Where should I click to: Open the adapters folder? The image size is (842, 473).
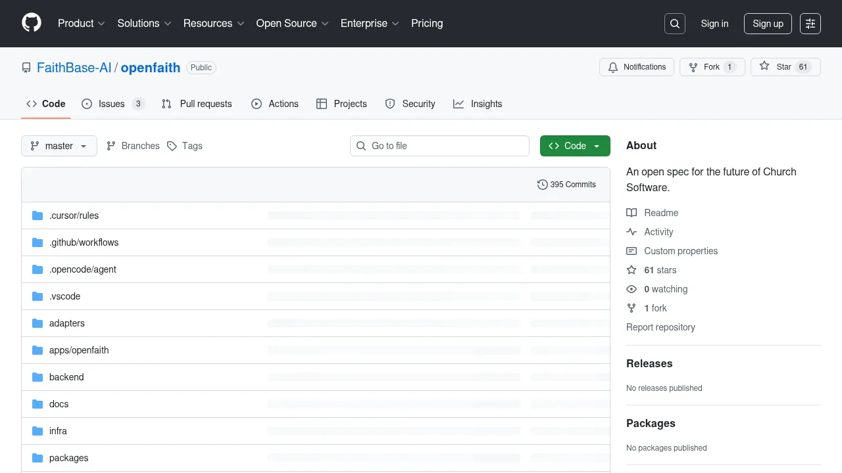coord(66,323)
